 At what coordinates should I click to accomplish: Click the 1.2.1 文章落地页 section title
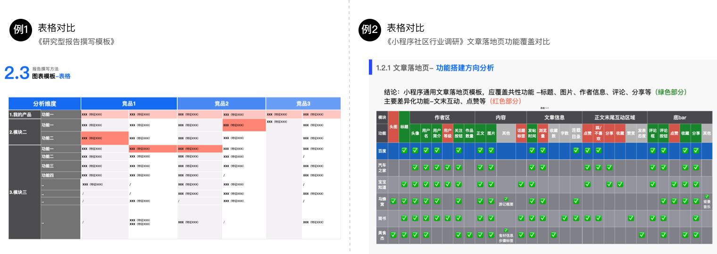[405, 68]
